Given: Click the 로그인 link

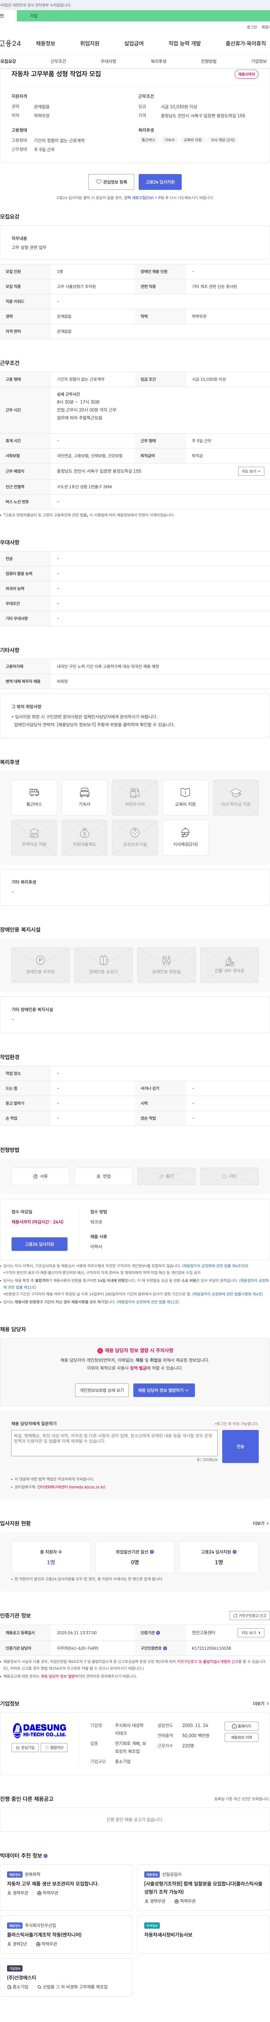Looking at the screenshot, I should coord(252,27).
